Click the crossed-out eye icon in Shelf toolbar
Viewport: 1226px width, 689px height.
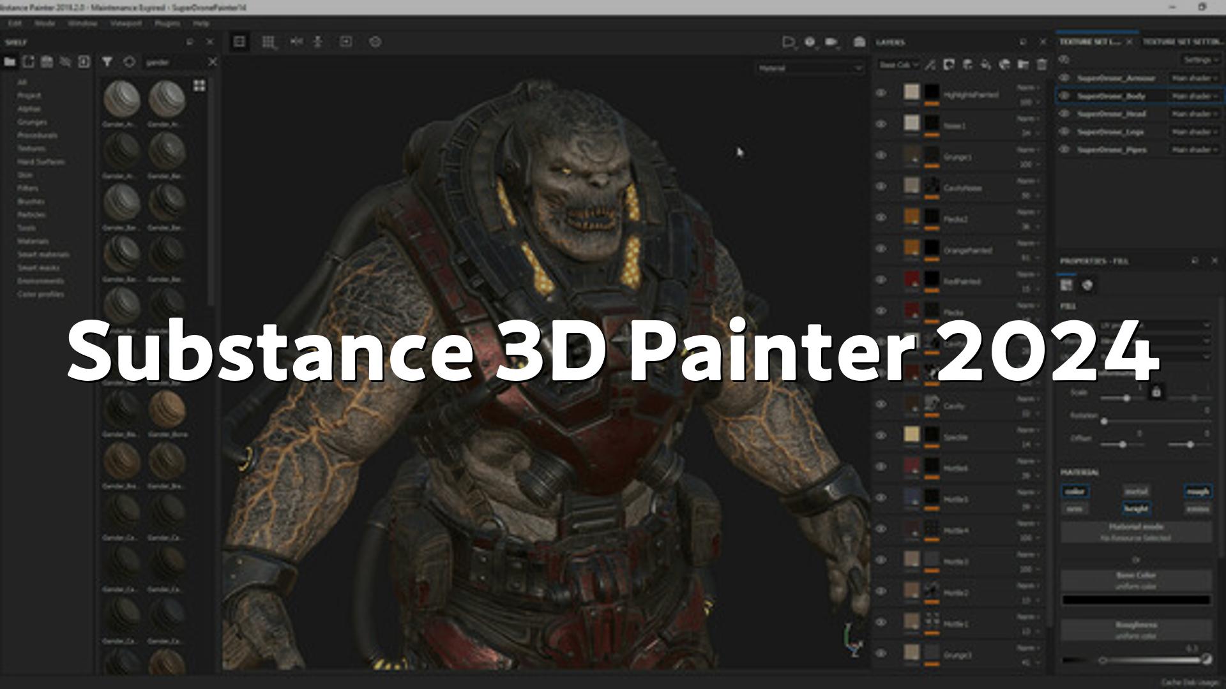coord(65,62)
